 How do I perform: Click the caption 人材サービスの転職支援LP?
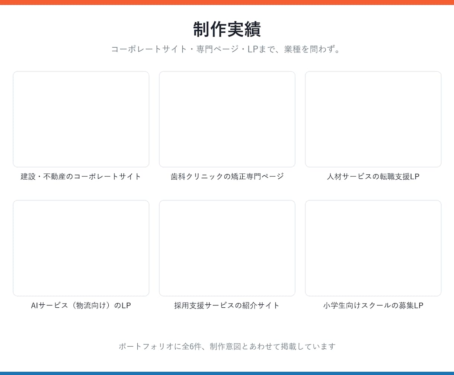(x=373, y=176)
